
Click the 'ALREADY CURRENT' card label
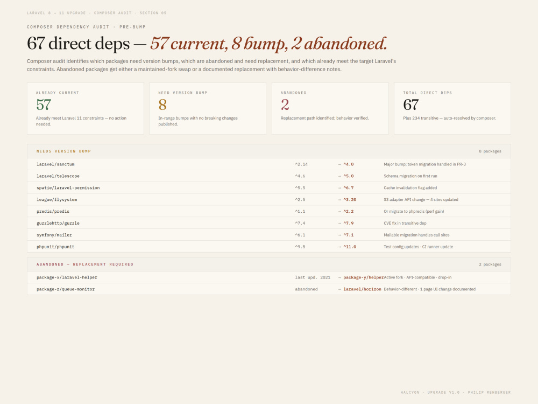tap(58, 93)
